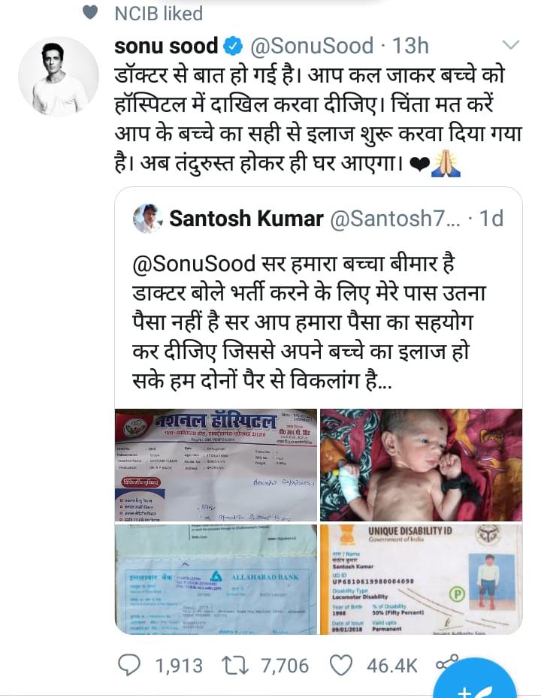
Task: View the National Hospital receipt photo
Action: point(216,465)
